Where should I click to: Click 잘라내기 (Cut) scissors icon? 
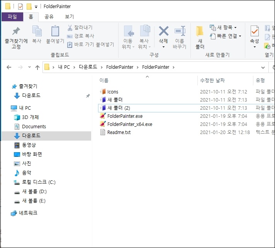(x=70, y=27)
